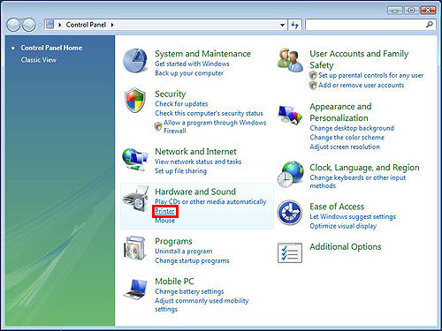The image size is (442, 331).
Task: Click the Back navigation arrow button
Action: pos(13,25)
